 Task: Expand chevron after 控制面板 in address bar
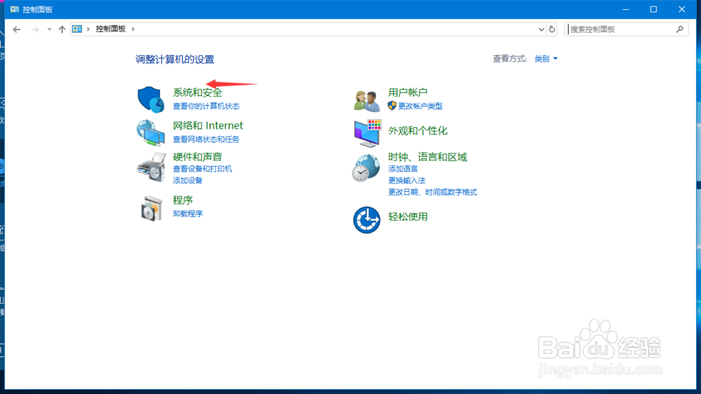coord(133,29)
